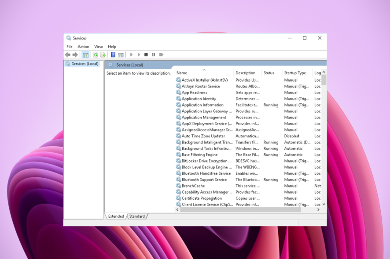
Task: Click the horizontal scrollbar left arrow
Action: (x=177, y=210)
